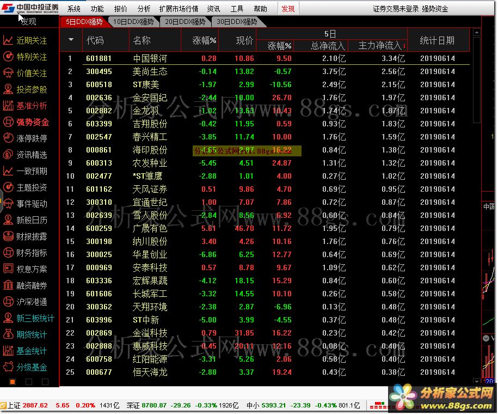This screenshot has height=414, width=498.
Task: Switch to 20日DDX强势 tab
Action: [x=185, y=22]
